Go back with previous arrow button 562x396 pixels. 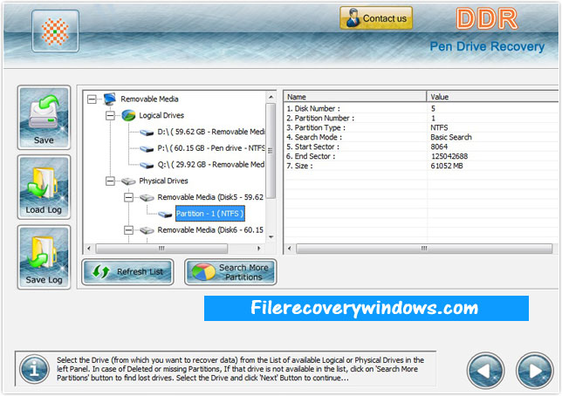pyautogui.click(x=486, y=371)
